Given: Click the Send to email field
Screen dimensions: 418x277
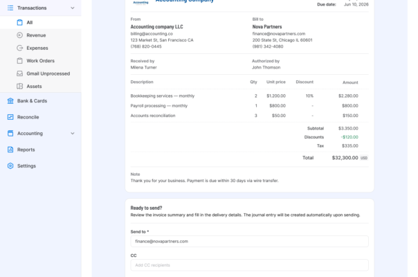Looking at the screenshot, I should [250, 241].
